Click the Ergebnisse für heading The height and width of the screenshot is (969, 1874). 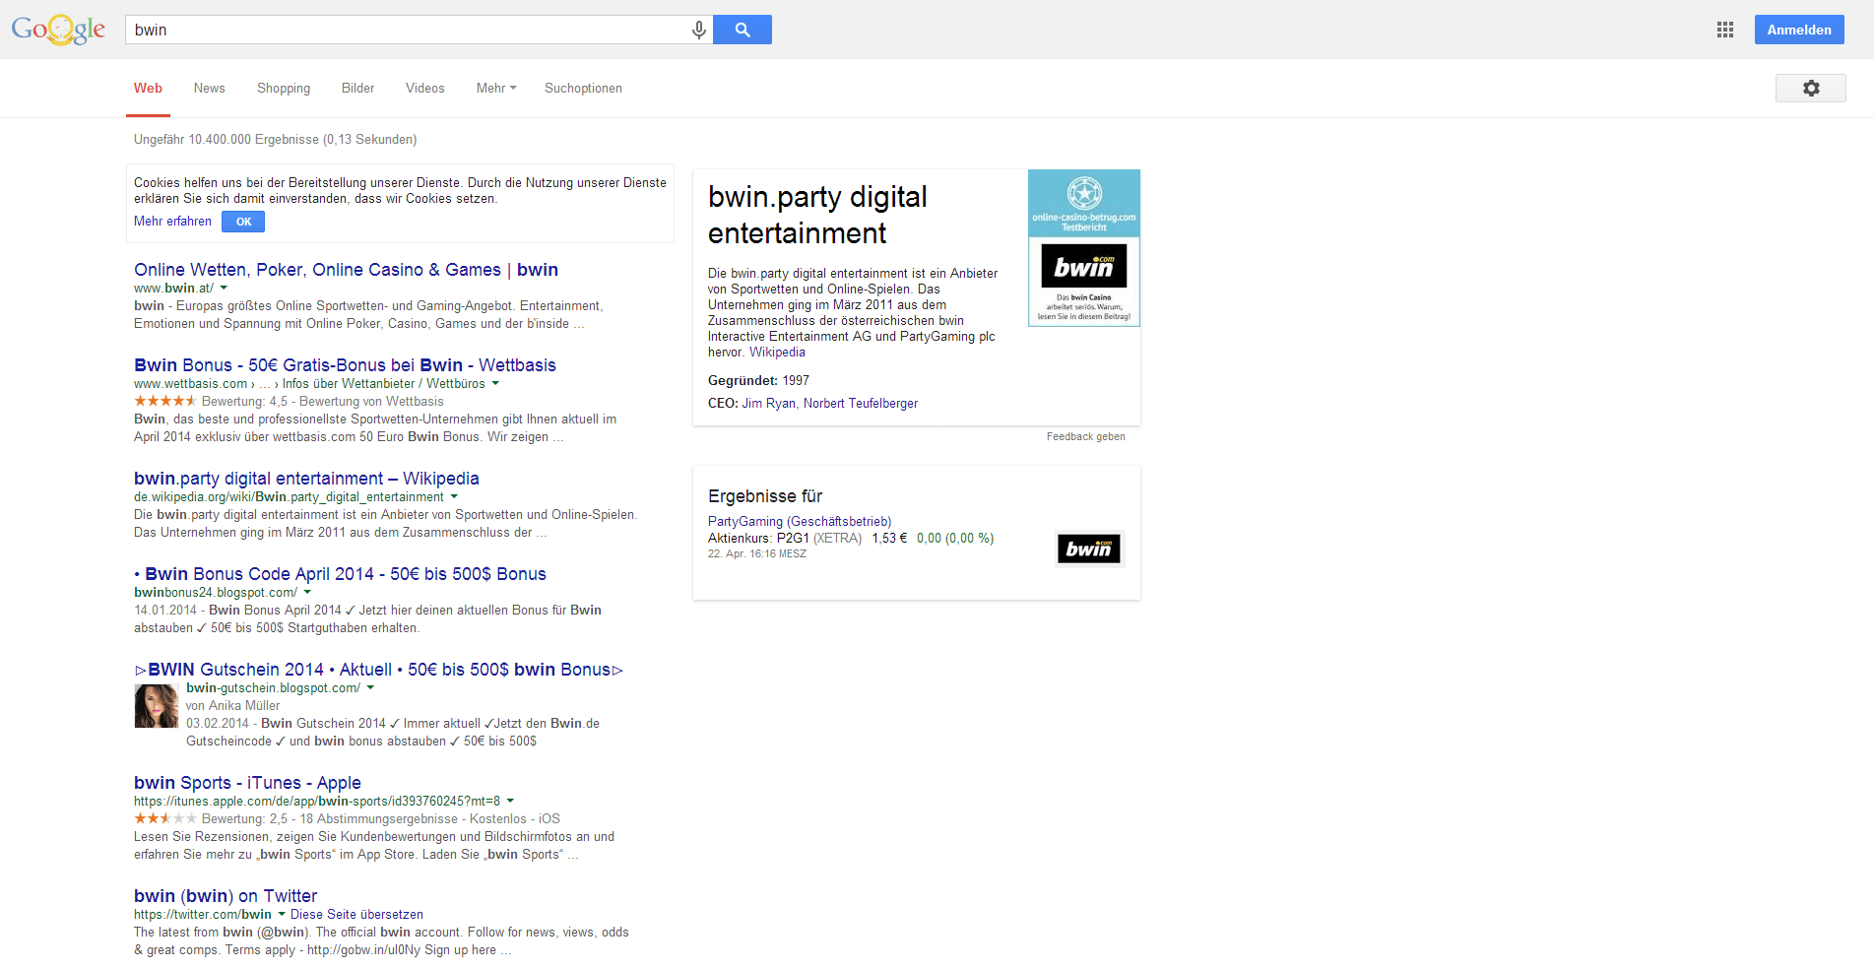point(765,496)
